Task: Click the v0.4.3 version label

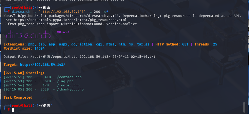Action: pos(63,32)
